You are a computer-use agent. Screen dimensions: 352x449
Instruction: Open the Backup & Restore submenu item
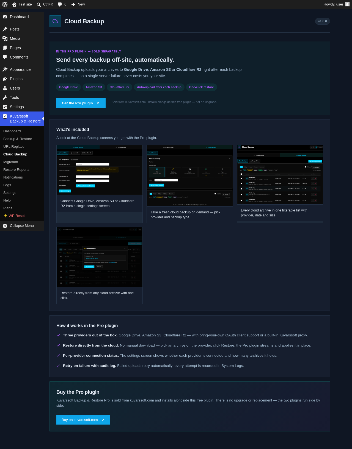point(18,139)
